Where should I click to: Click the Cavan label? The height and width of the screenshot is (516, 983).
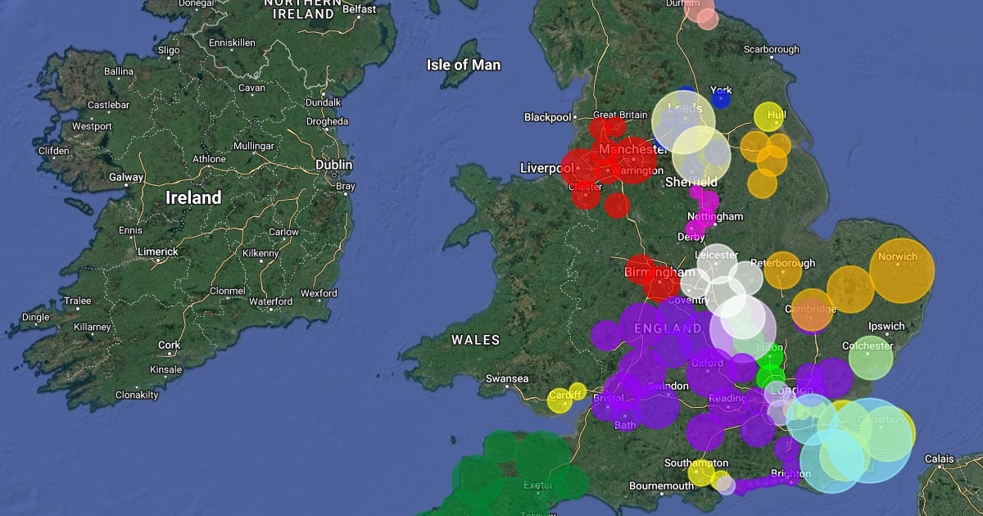[251, 88]
